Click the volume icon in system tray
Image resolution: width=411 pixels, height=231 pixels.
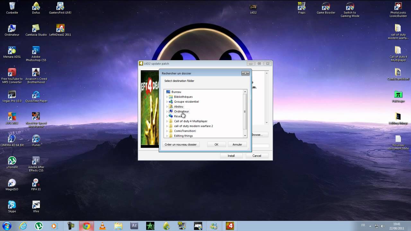(x=382, y=226)
